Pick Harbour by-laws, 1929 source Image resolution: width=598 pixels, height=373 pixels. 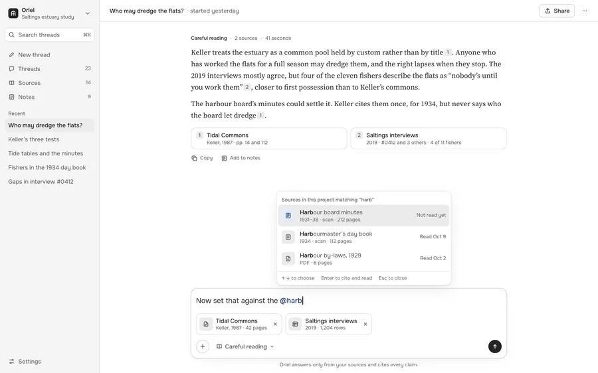tap(363, 259)
